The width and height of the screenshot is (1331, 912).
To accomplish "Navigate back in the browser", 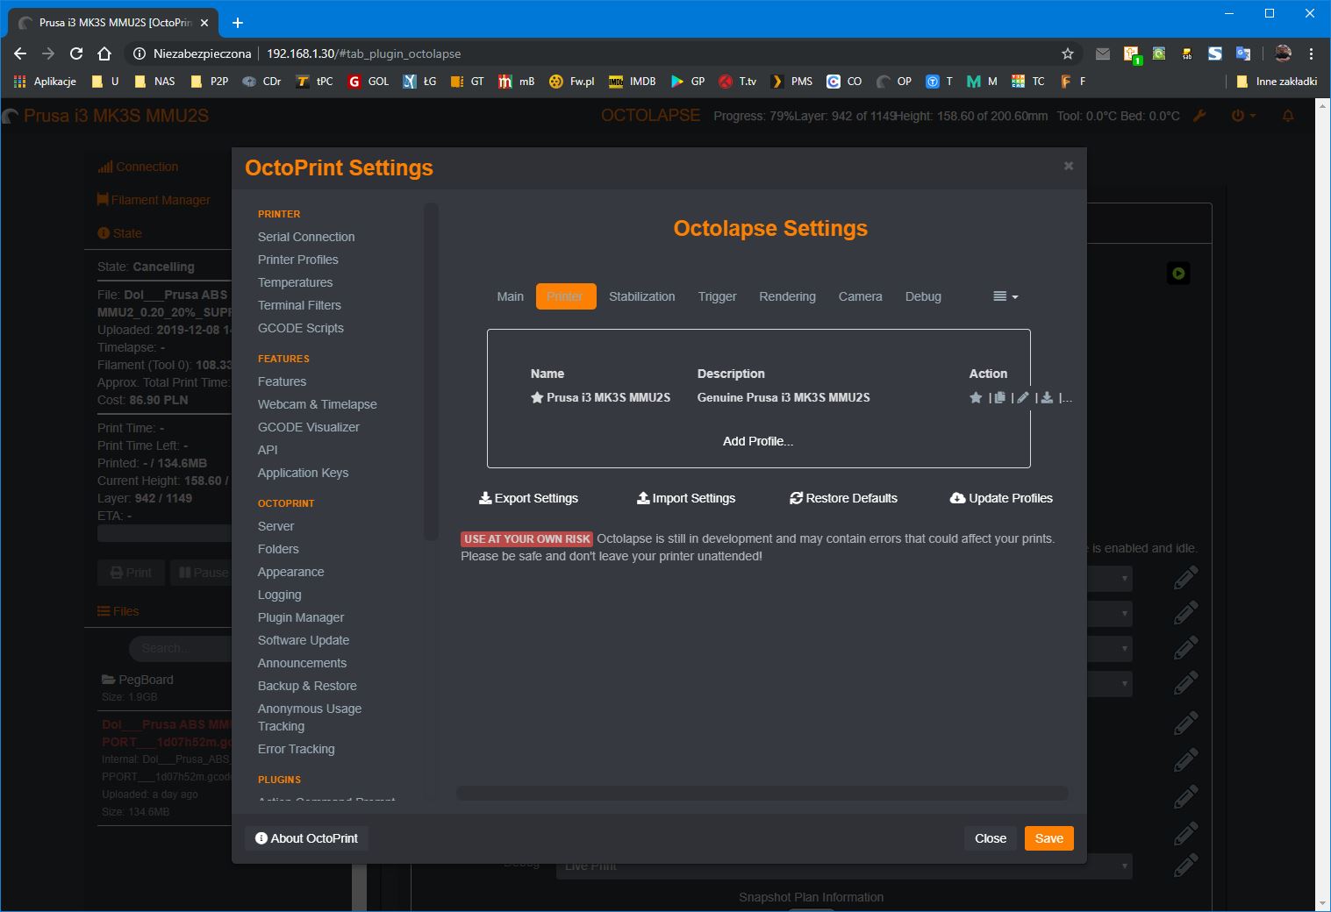I will (x=20, y=53).
